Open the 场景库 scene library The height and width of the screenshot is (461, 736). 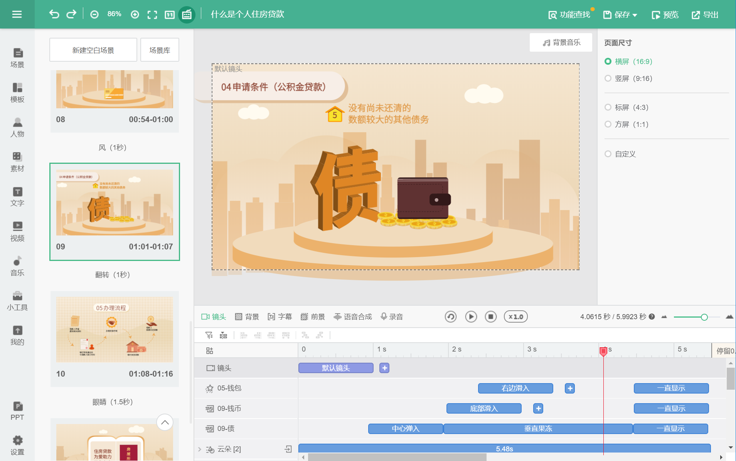pos(160,50)
